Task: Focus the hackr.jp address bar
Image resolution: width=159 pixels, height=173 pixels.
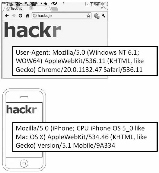Action: pos(62,16)
